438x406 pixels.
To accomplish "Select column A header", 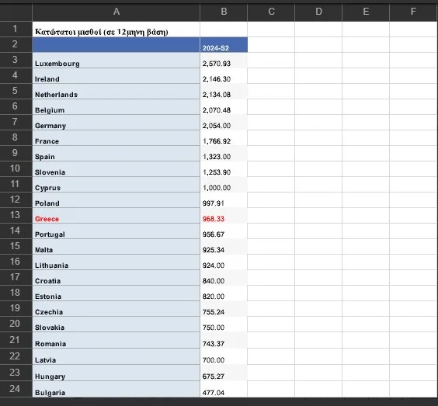I will tap(116, 12).
